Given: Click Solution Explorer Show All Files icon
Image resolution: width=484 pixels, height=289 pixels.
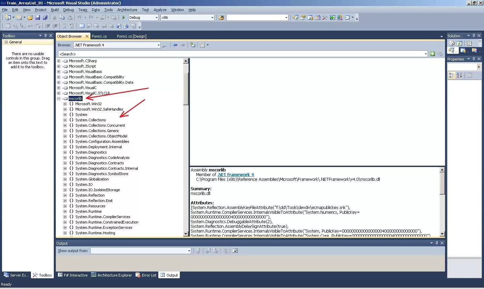Looking at the screenshot, I should pyautogui.click(x=452, y=43).
